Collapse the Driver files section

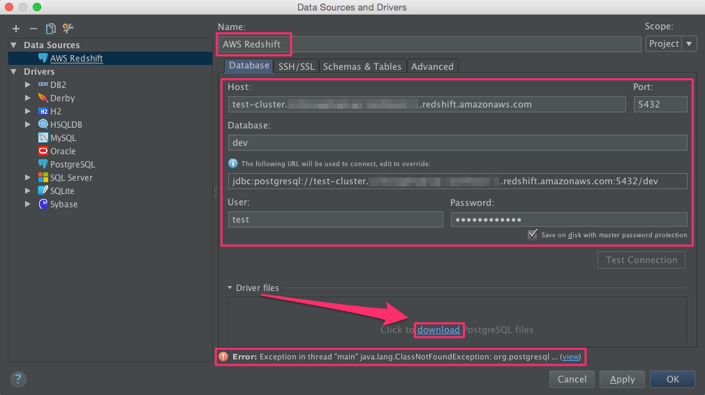[230, 288]
